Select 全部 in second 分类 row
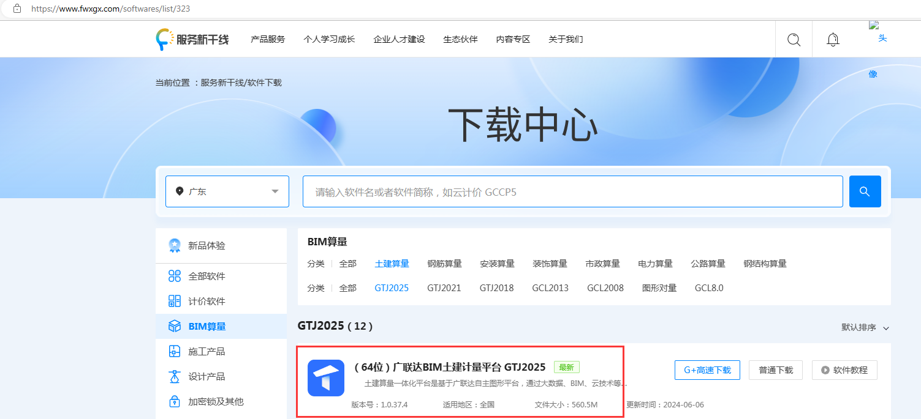This screenshot has width=921, height=419. pos(347,288)
